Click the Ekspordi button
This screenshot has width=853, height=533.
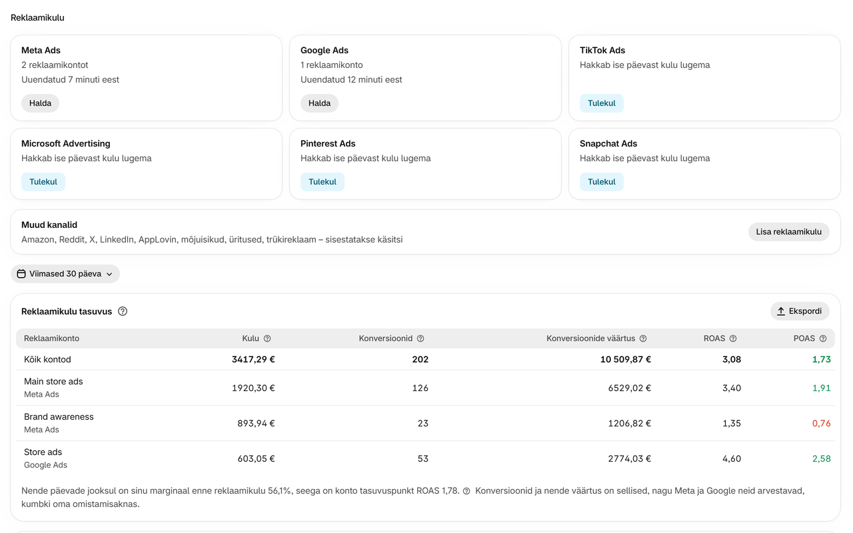coord(800,311)
